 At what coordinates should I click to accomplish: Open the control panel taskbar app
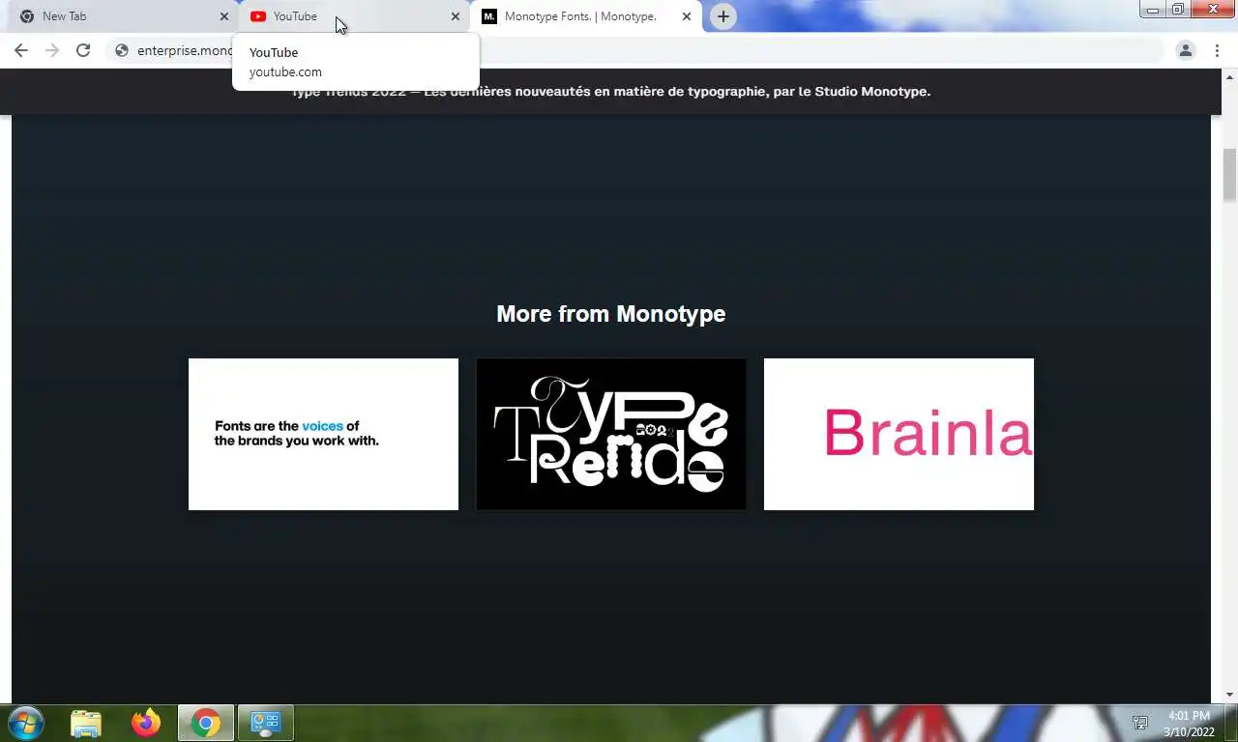(x=265, y=723)
